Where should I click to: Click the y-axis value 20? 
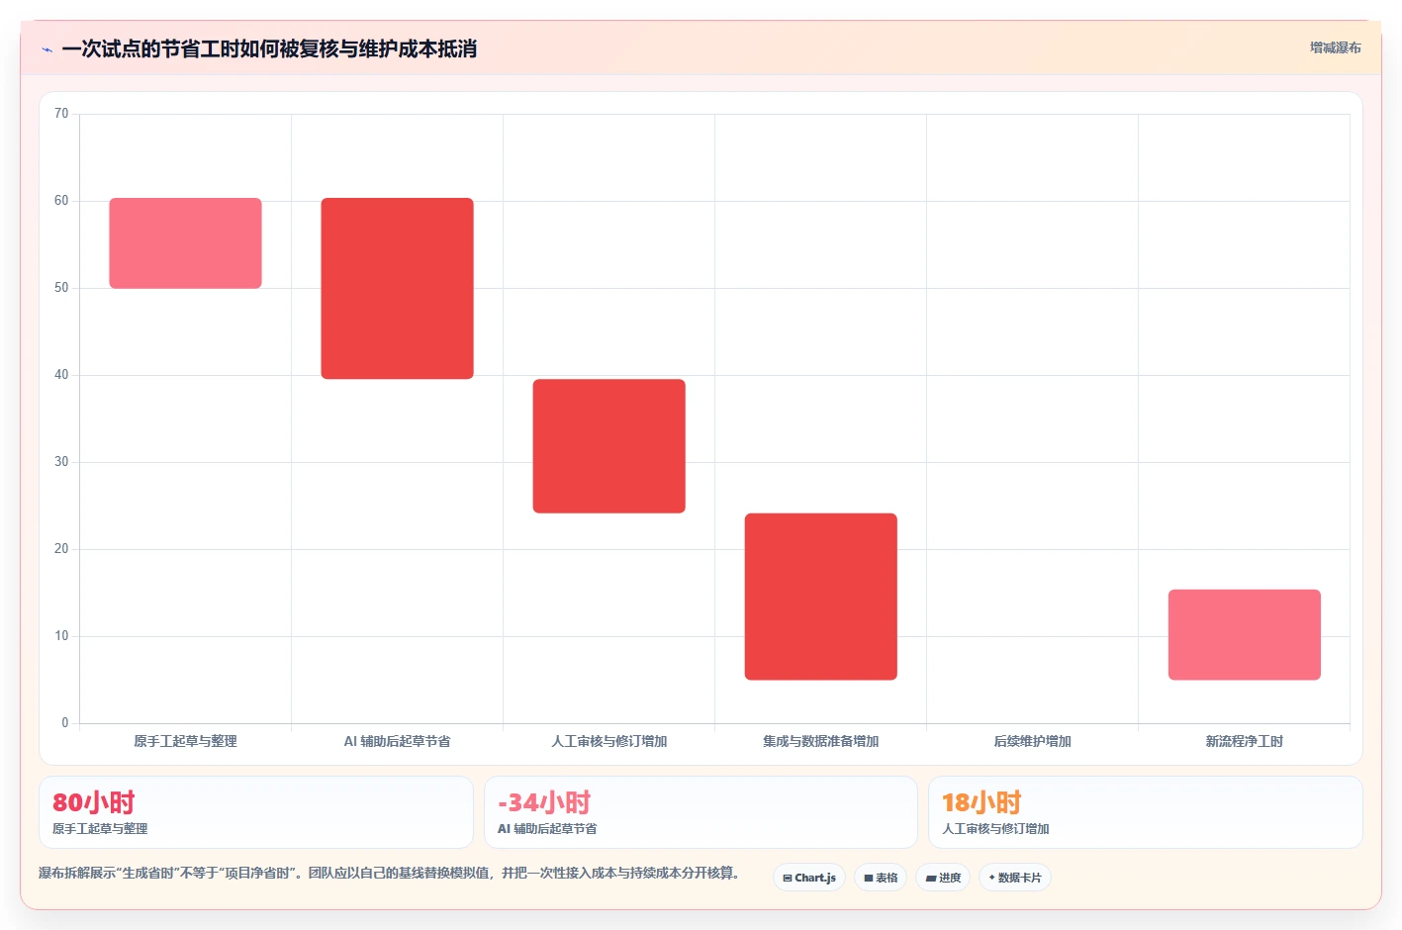click(x=61, y=549)
